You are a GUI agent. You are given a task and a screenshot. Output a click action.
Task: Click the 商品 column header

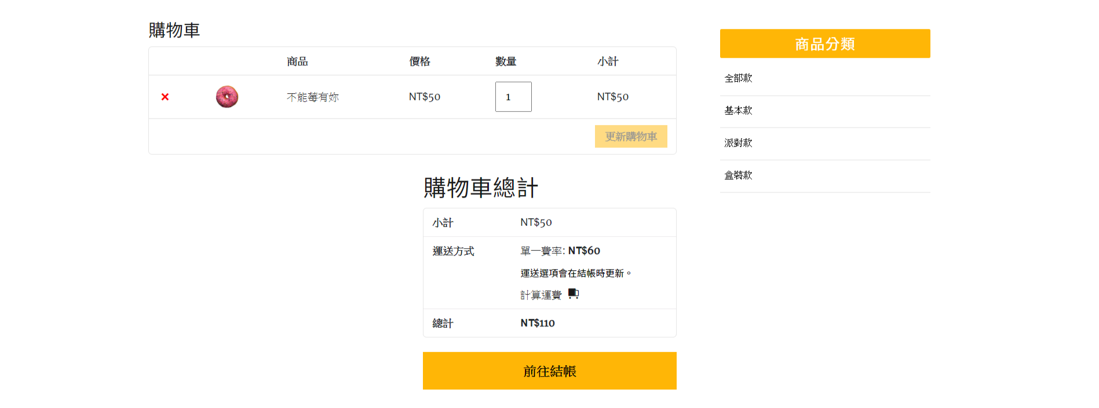click(297, 61)
